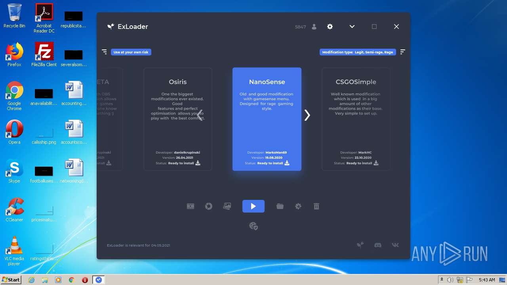Go to the previous modification with left arrow

click(x=200, y=115)
